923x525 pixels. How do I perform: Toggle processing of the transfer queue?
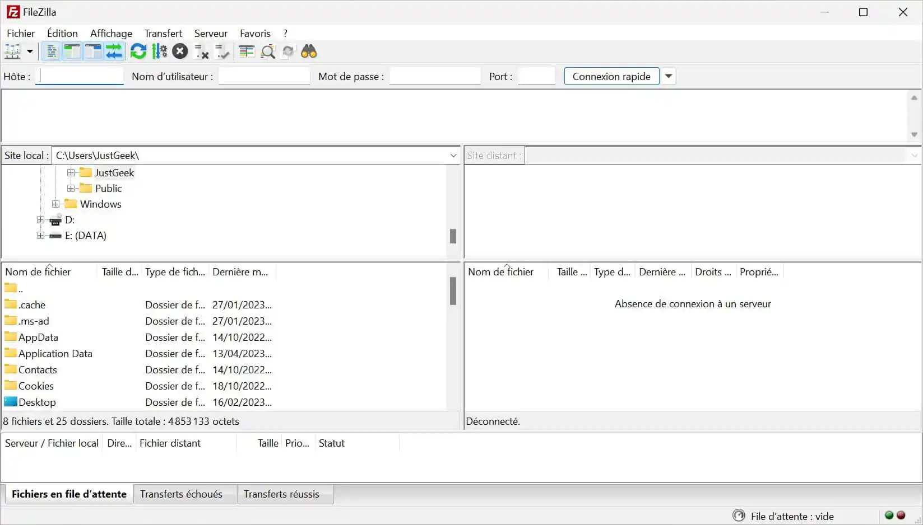point(159,52)
